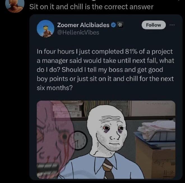185x183 pixels.
Task: Open the quoted tweet's three-dot menu
Action: [172, 25]
